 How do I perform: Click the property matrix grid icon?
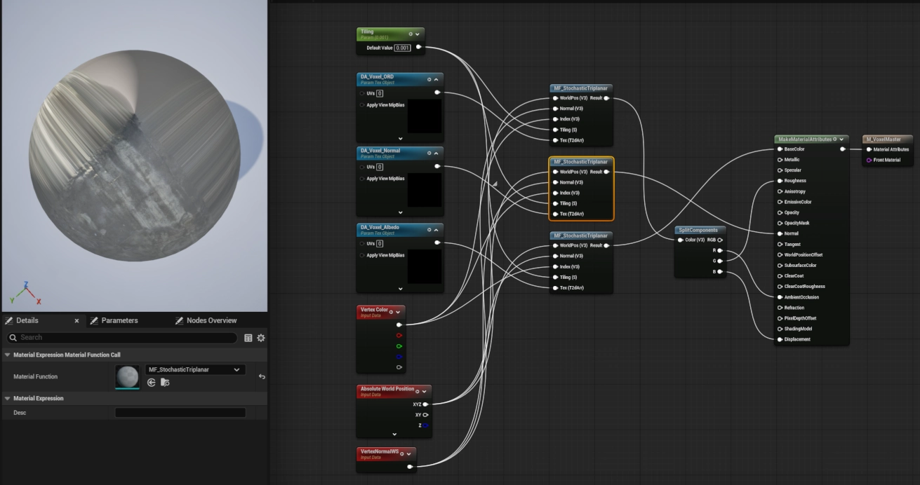[x=248, y=338]
